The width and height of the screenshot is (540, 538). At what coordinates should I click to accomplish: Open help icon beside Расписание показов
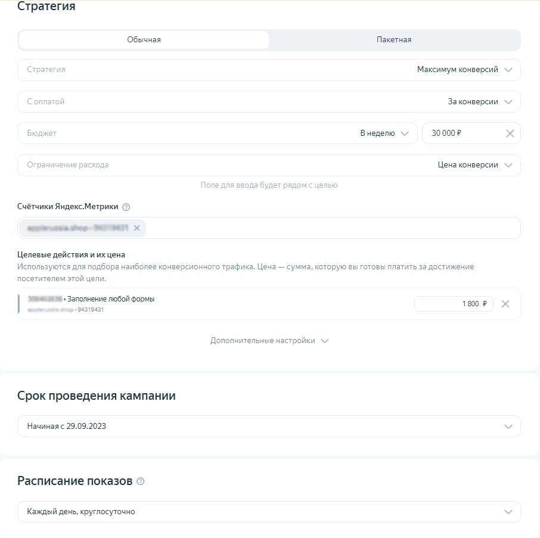140,481
